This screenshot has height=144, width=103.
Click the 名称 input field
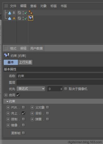[x=60, y=76]
